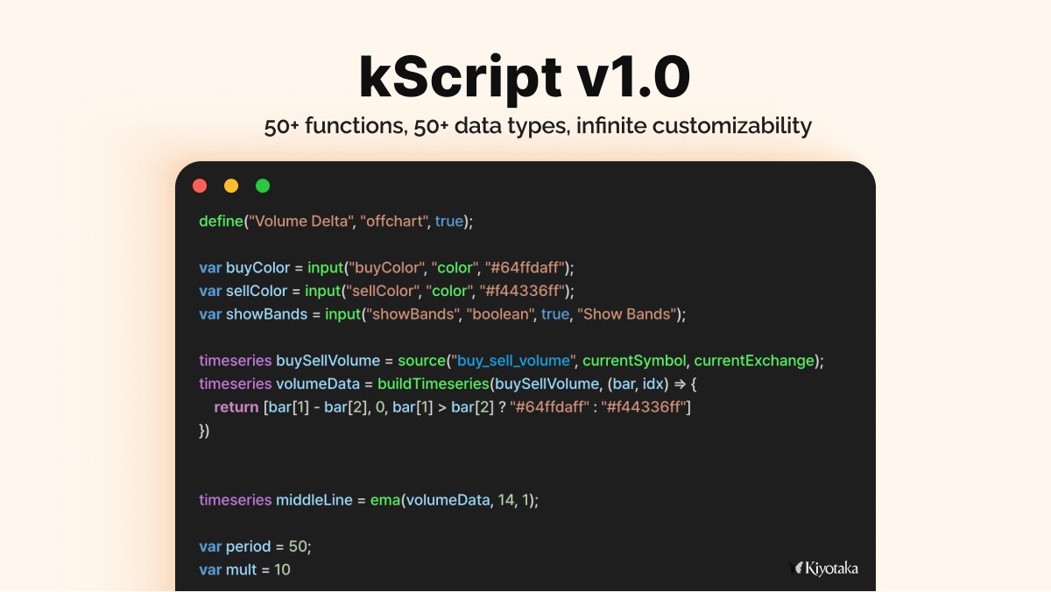Click the yellow minimize dot of the code window
The height and width of the screenshot is (592, 1051).
coord(231,186)
